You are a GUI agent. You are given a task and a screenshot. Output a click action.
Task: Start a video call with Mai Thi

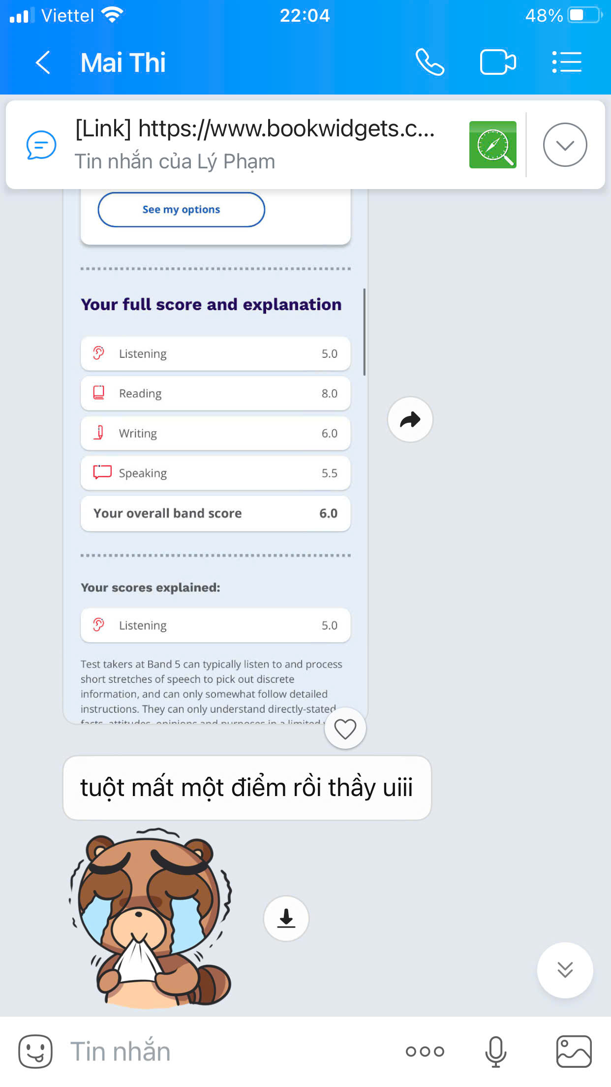coord(498,63)
